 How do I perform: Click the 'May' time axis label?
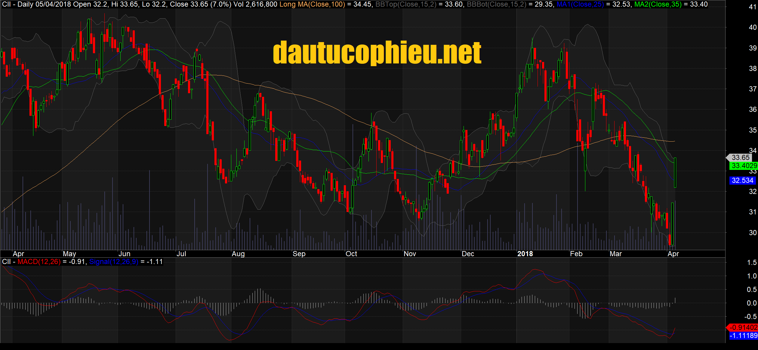pos(69,254)
